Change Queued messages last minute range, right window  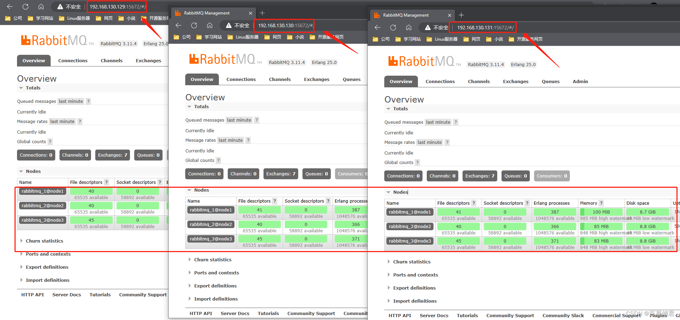point(438,122)
